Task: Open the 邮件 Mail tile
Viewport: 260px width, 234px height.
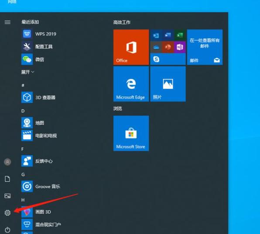Action: click(205, 47)
